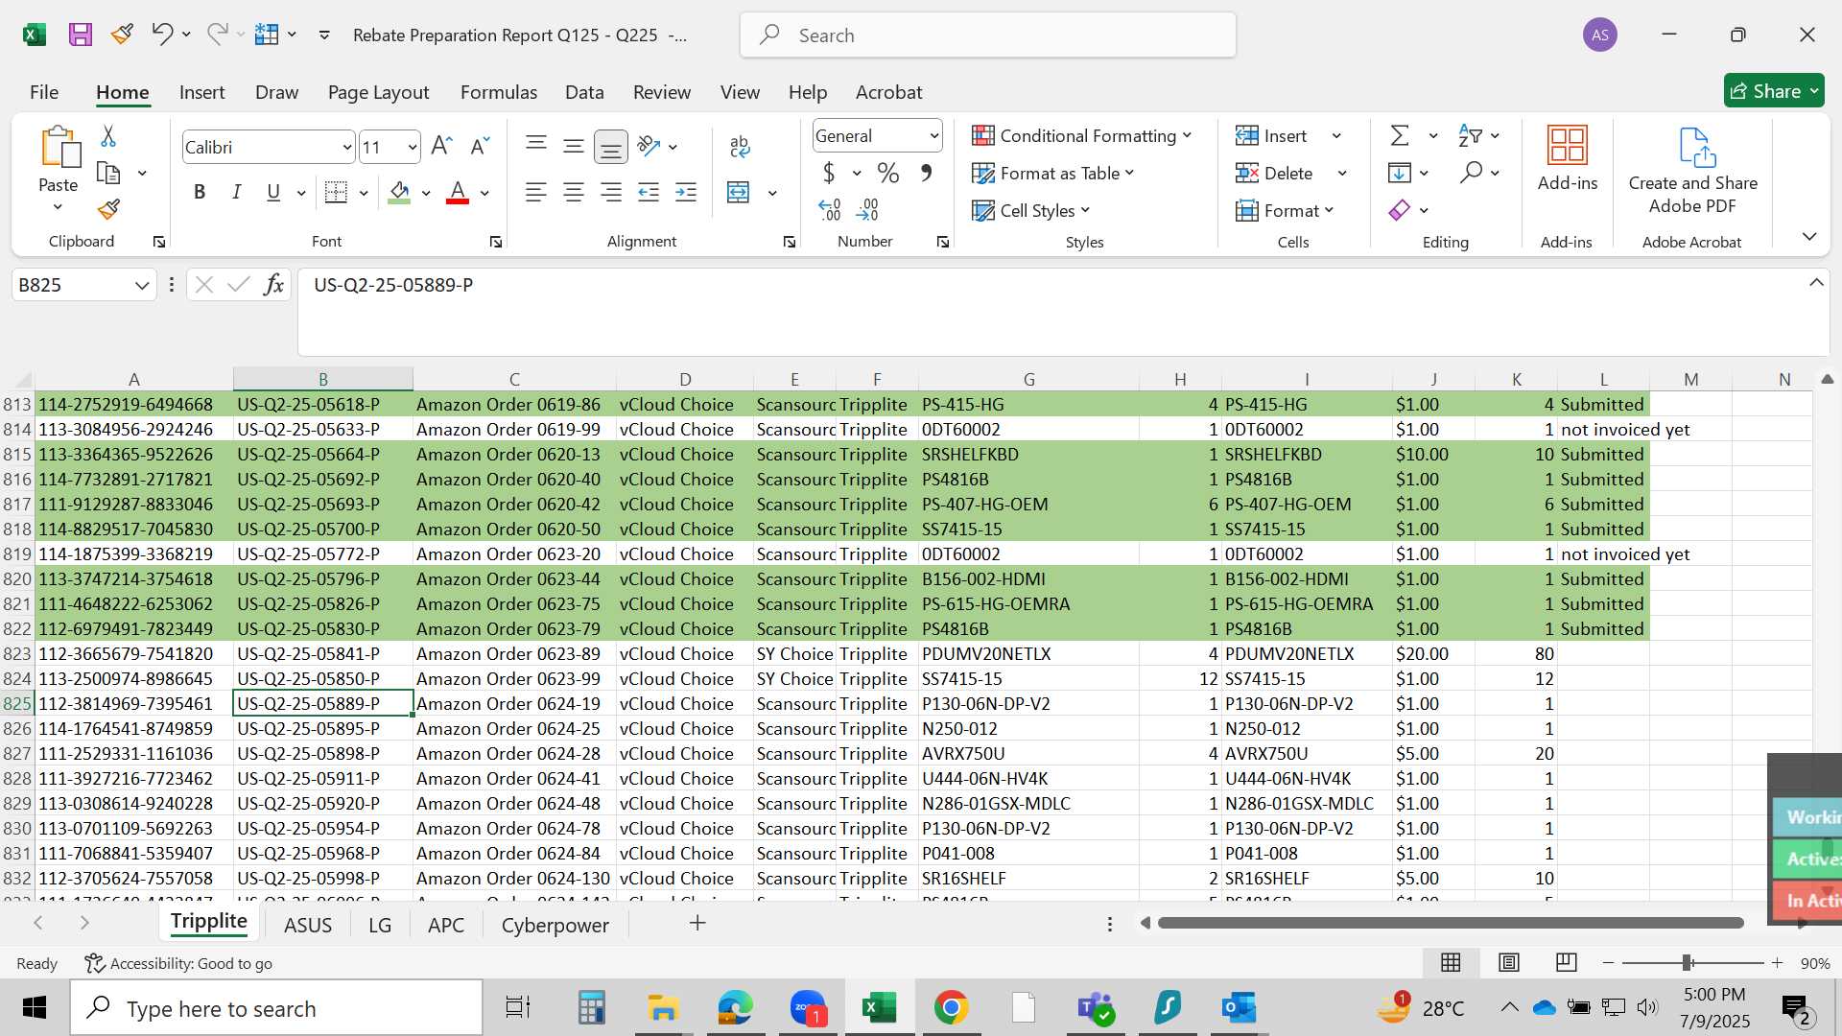The height and width of the screenshot is (1036, 1842).
Task: Toggle Top Align alignment
Action: pyautogui.click(x=536, y=146)
